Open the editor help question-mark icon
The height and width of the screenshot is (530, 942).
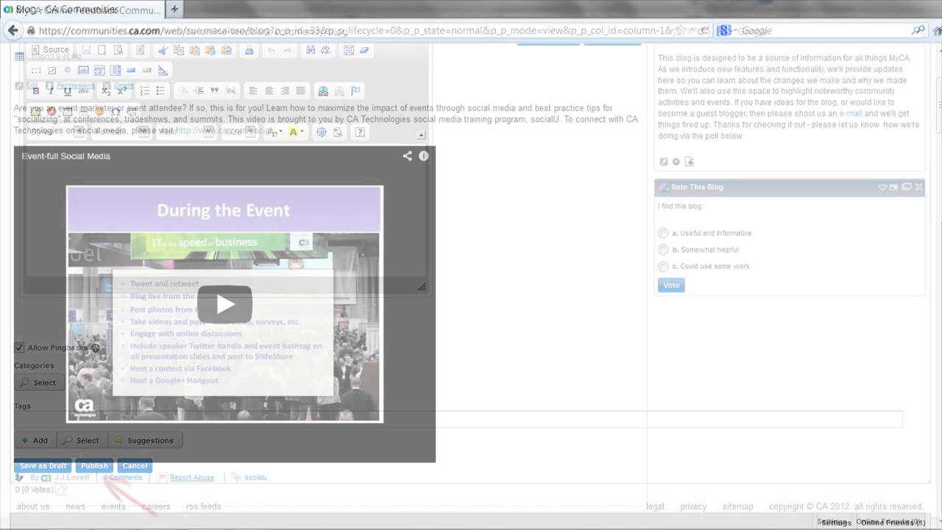(x=360, y=132)
